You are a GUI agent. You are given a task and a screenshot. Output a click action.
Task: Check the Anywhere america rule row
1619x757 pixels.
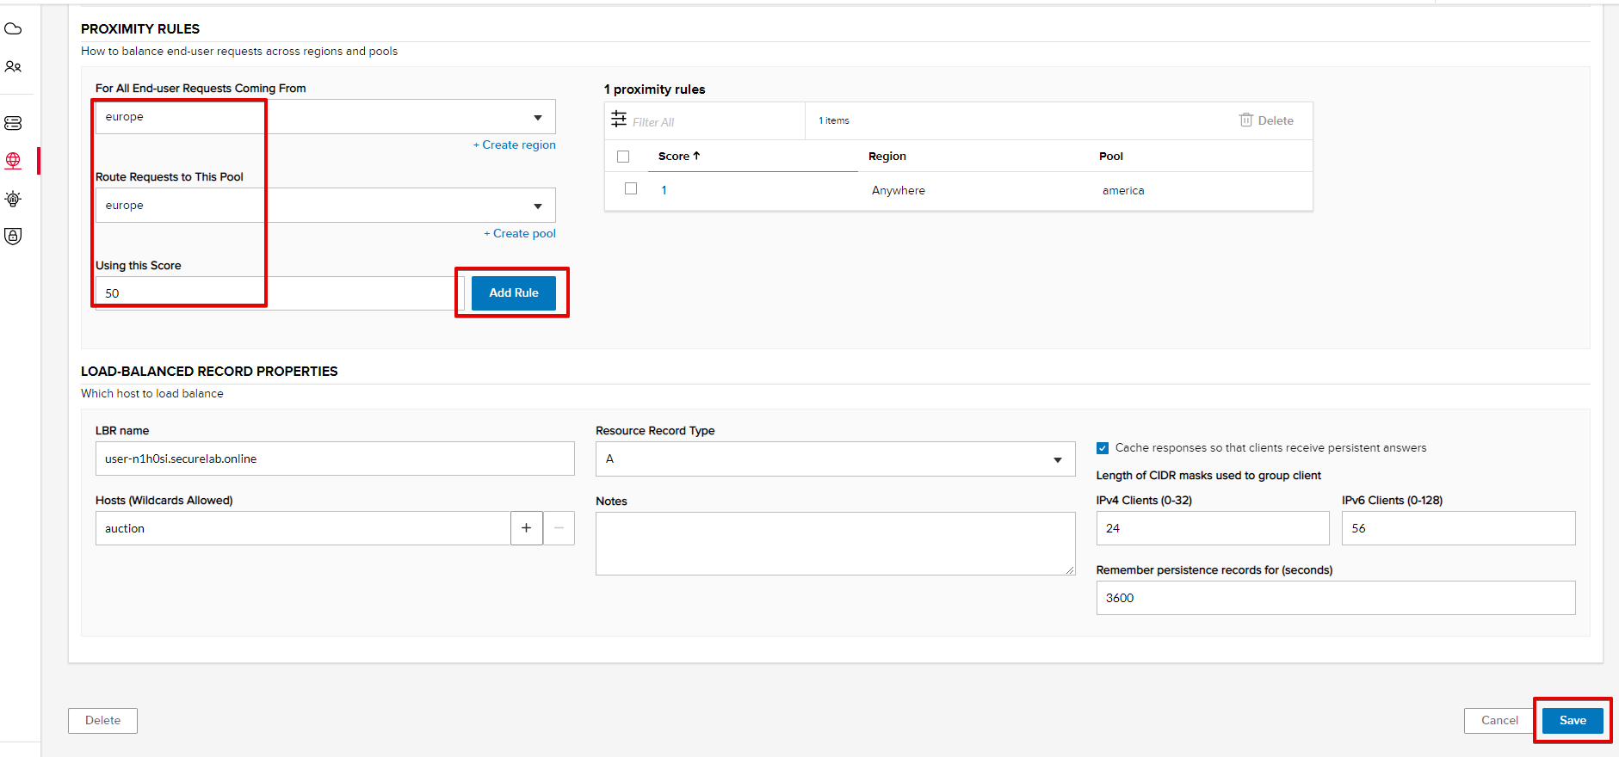(x=631, y=188)
